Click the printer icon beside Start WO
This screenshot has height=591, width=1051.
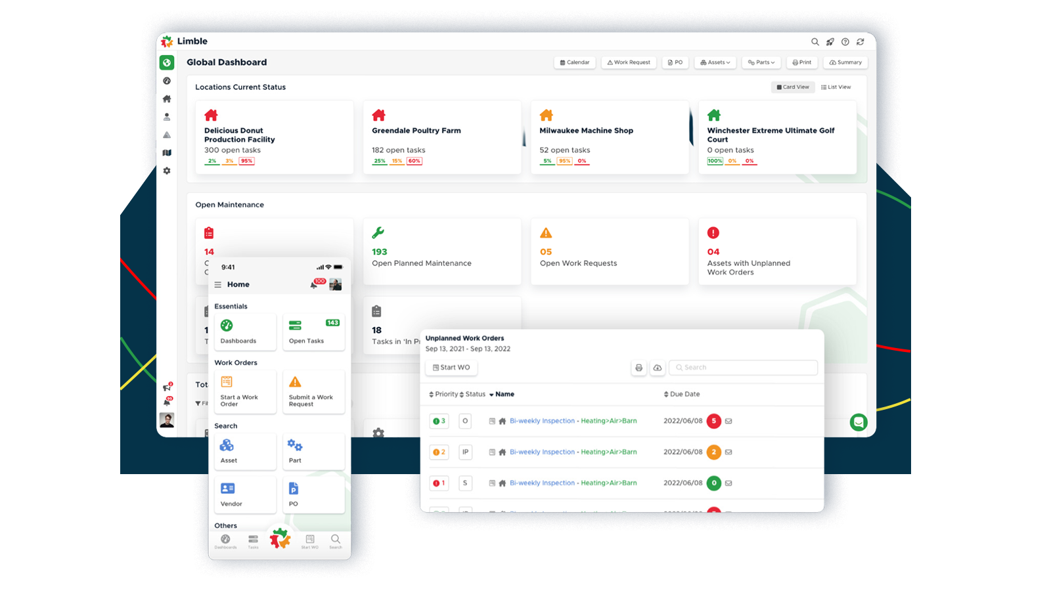coord(638,368)
